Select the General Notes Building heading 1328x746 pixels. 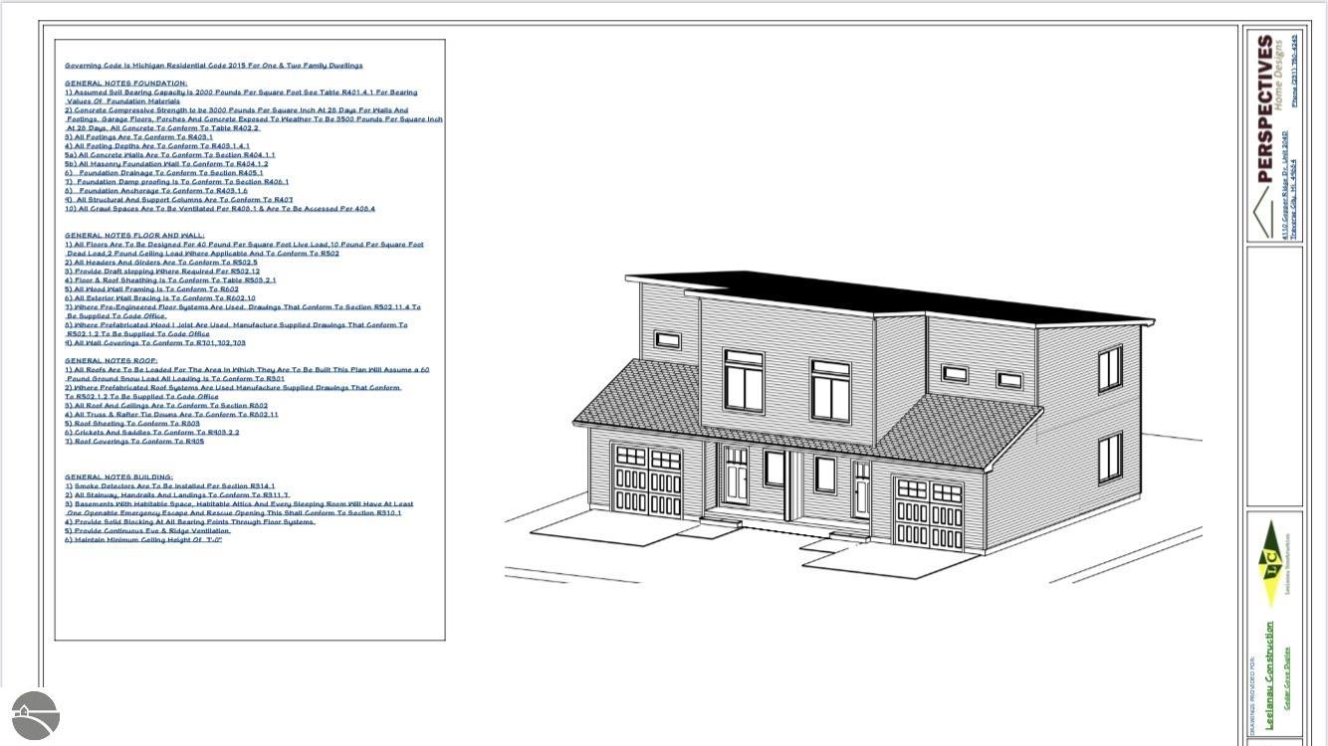click(118, 477)
